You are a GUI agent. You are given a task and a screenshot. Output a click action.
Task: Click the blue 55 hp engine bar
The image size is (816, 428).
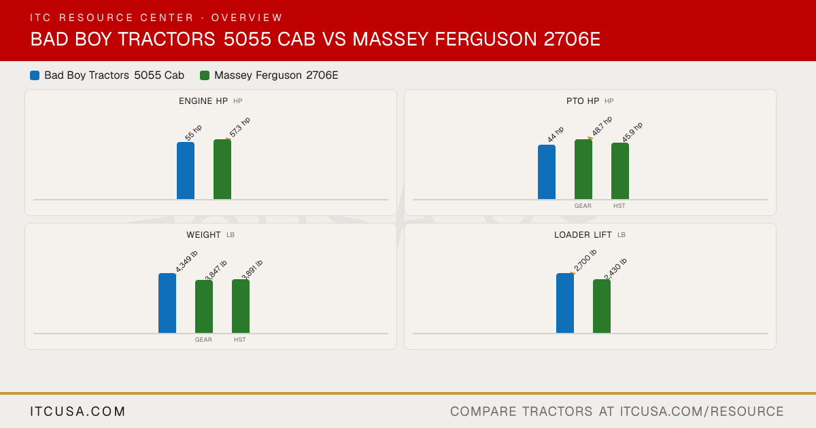coord(186,171)
